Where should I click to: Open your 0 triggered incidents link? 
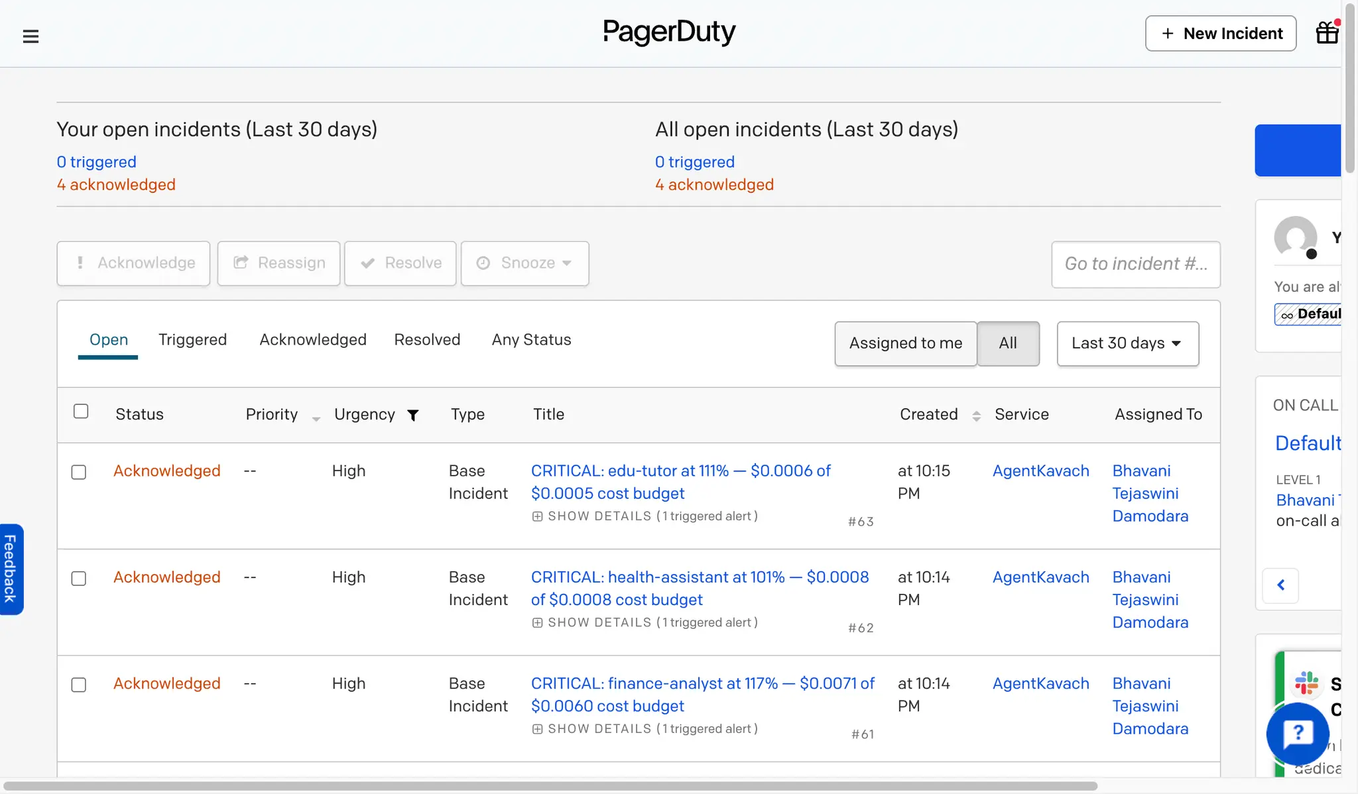pyautogui.click(x=96, y=162)
